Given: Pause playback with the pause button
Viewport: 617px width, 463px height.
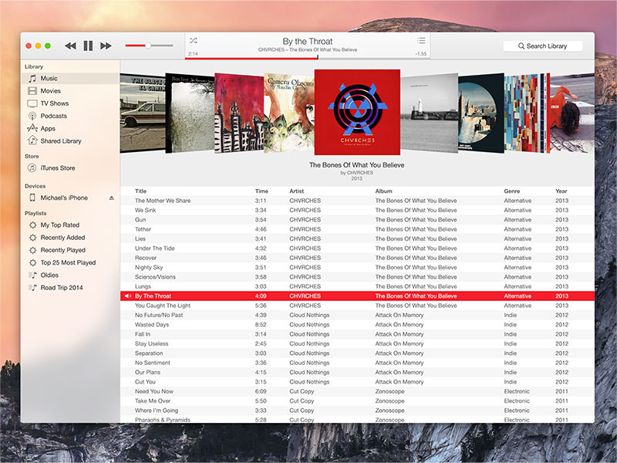Looking at the screenshot, I should click(88, 46).
